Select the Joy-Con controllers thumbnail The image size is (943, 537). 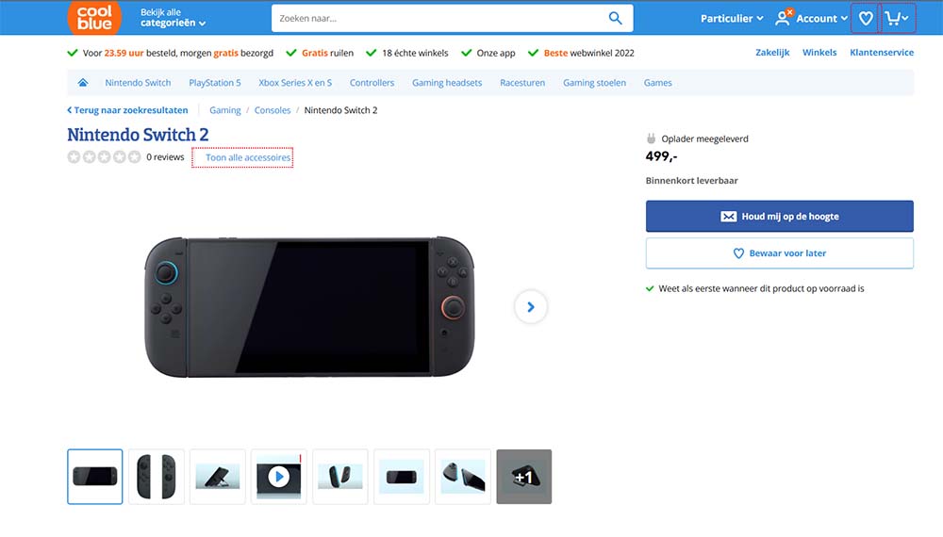pos(157,477)
